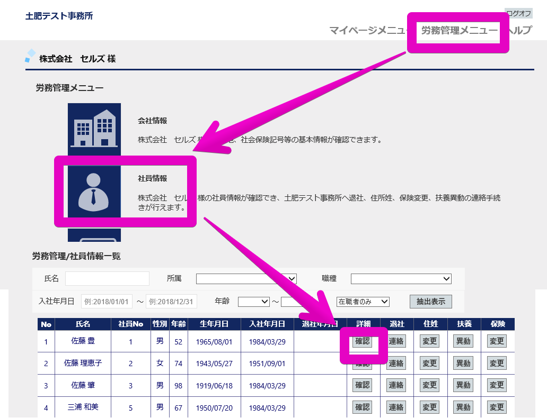547x418 pixels.
Task: Open employee name link 佐藤 理恵子
Action: pos(83,364)
